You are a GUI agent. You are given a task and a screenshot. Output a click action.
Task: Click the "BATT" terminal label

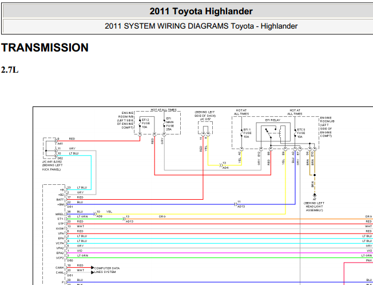60,200
